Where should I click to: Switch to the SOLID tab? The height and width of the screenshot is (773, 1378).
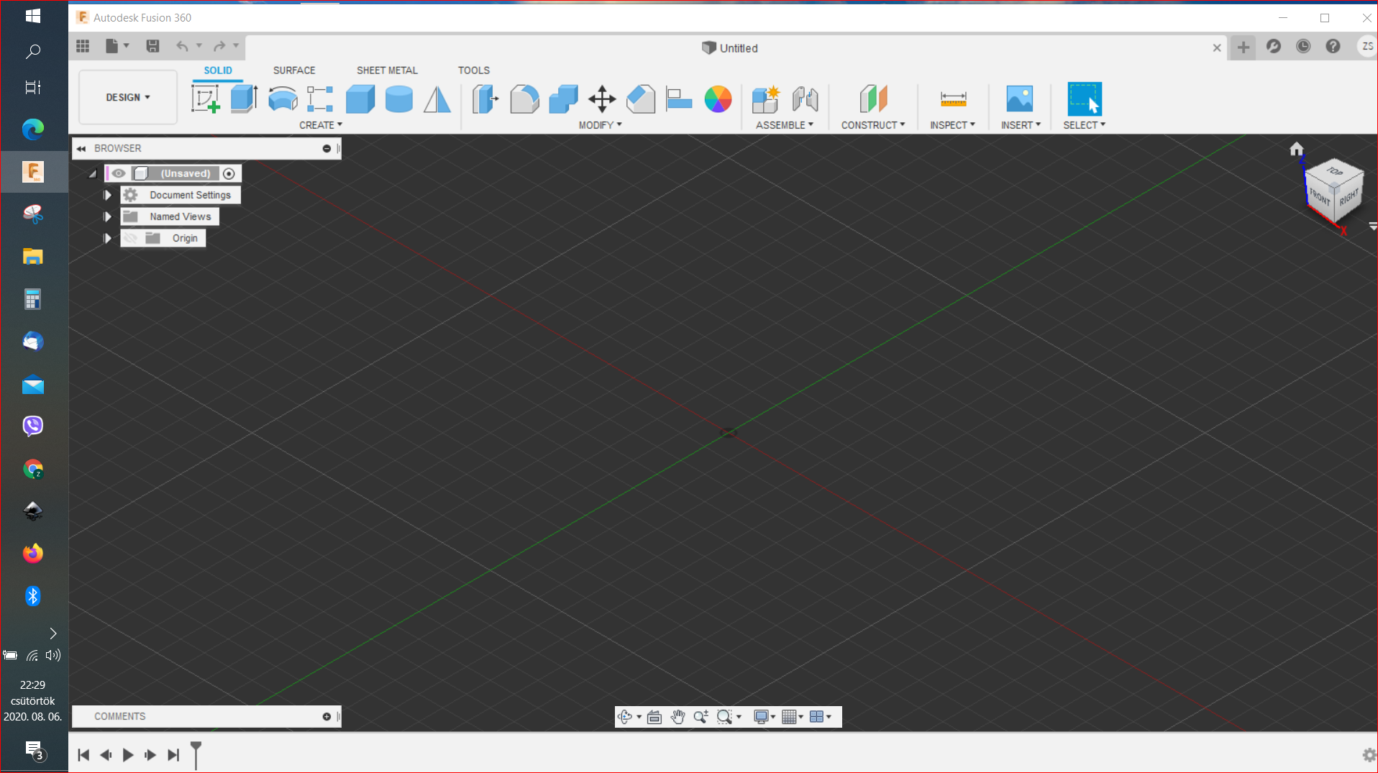(x=218, y=70)
